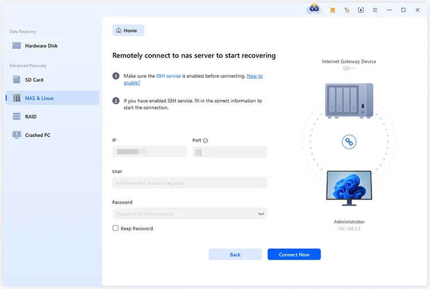430x289 pixels.
Task: Click the 192.168.2.5 address text
Action: [x=349, y=228]
